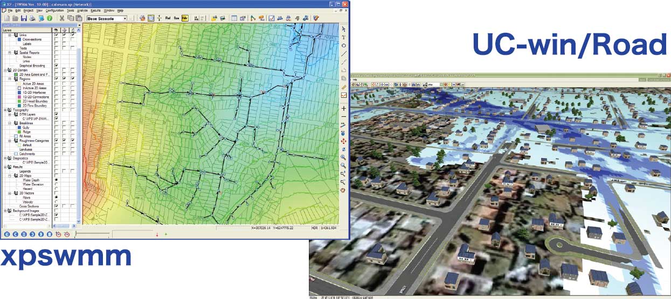Select the red four-arrow pan tool
Viewport: 671px width, 299px height.
(x=344, y=141)
